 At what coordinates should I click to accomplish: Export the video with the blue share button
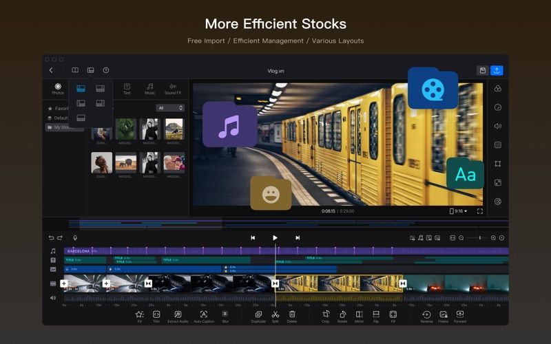[x=497, y=71]
